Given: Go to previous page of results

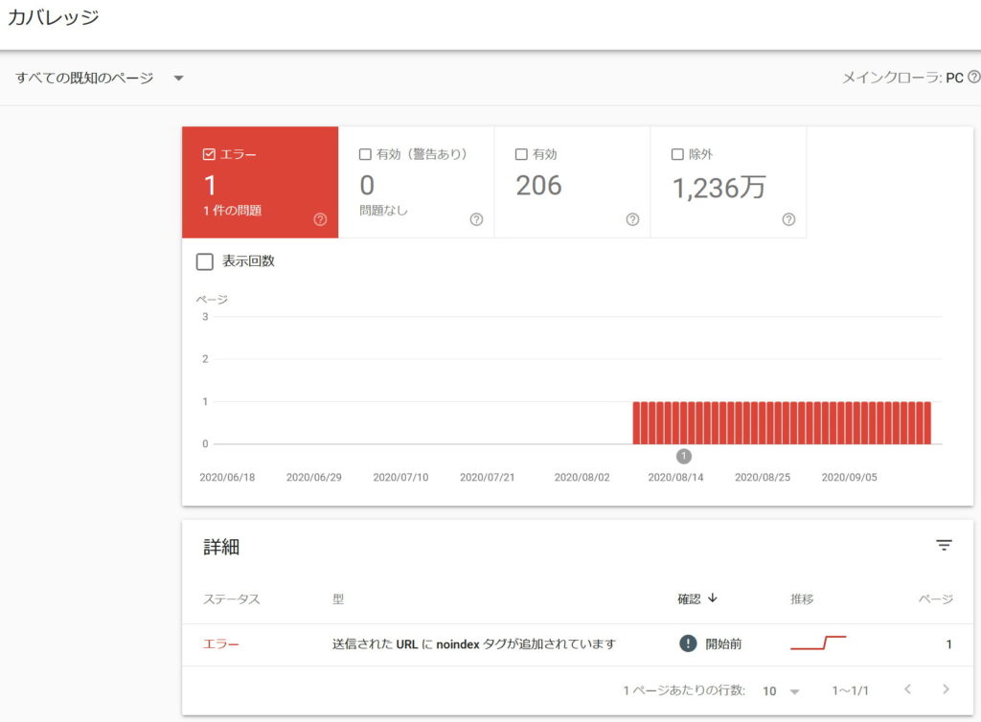Looking at the screenshot, I should tap(907, 689).
